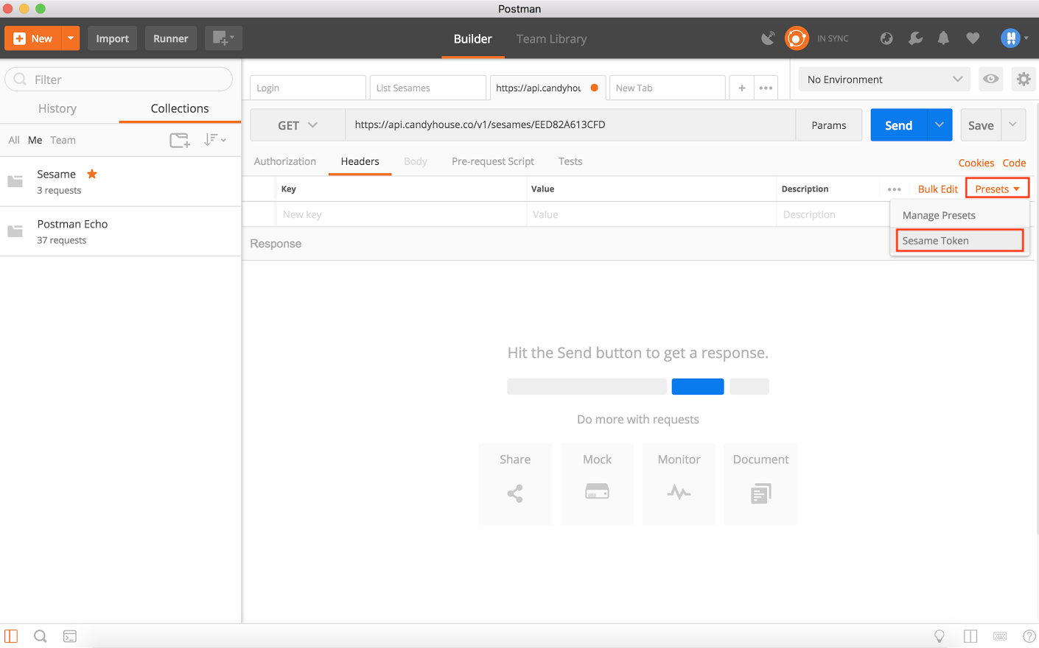Click the interceptor satellite icon

[768, 38]
